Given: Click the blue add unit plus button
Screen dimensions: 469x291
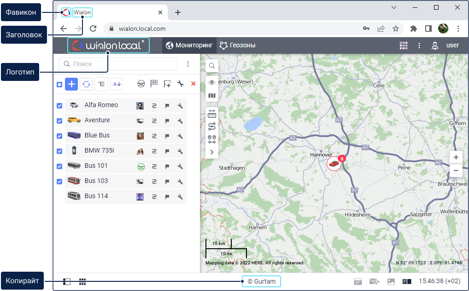Looking at the screenshot, I should click(x=71, y=84).
